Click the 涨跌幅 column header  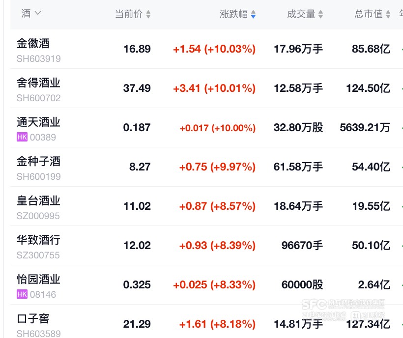(233, 14)
